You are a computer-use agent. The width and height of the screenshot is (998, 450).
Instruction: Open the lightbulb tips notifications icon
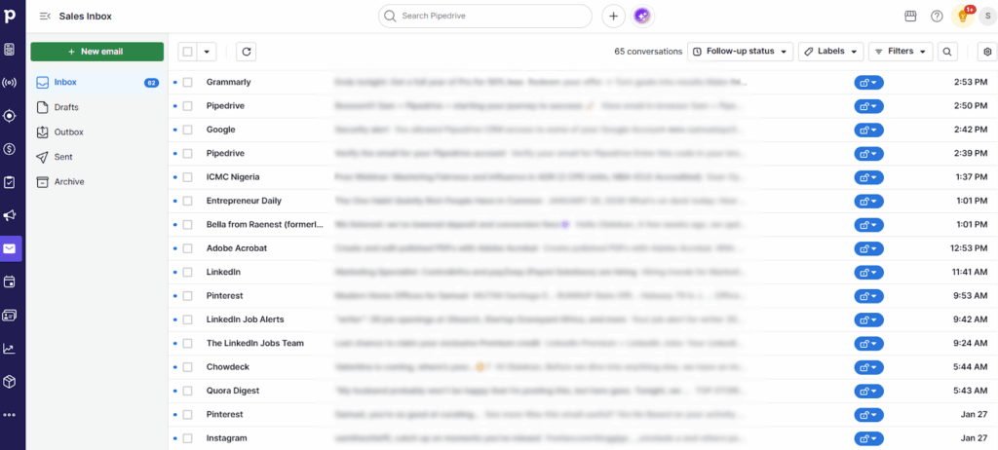pos(963,17)
